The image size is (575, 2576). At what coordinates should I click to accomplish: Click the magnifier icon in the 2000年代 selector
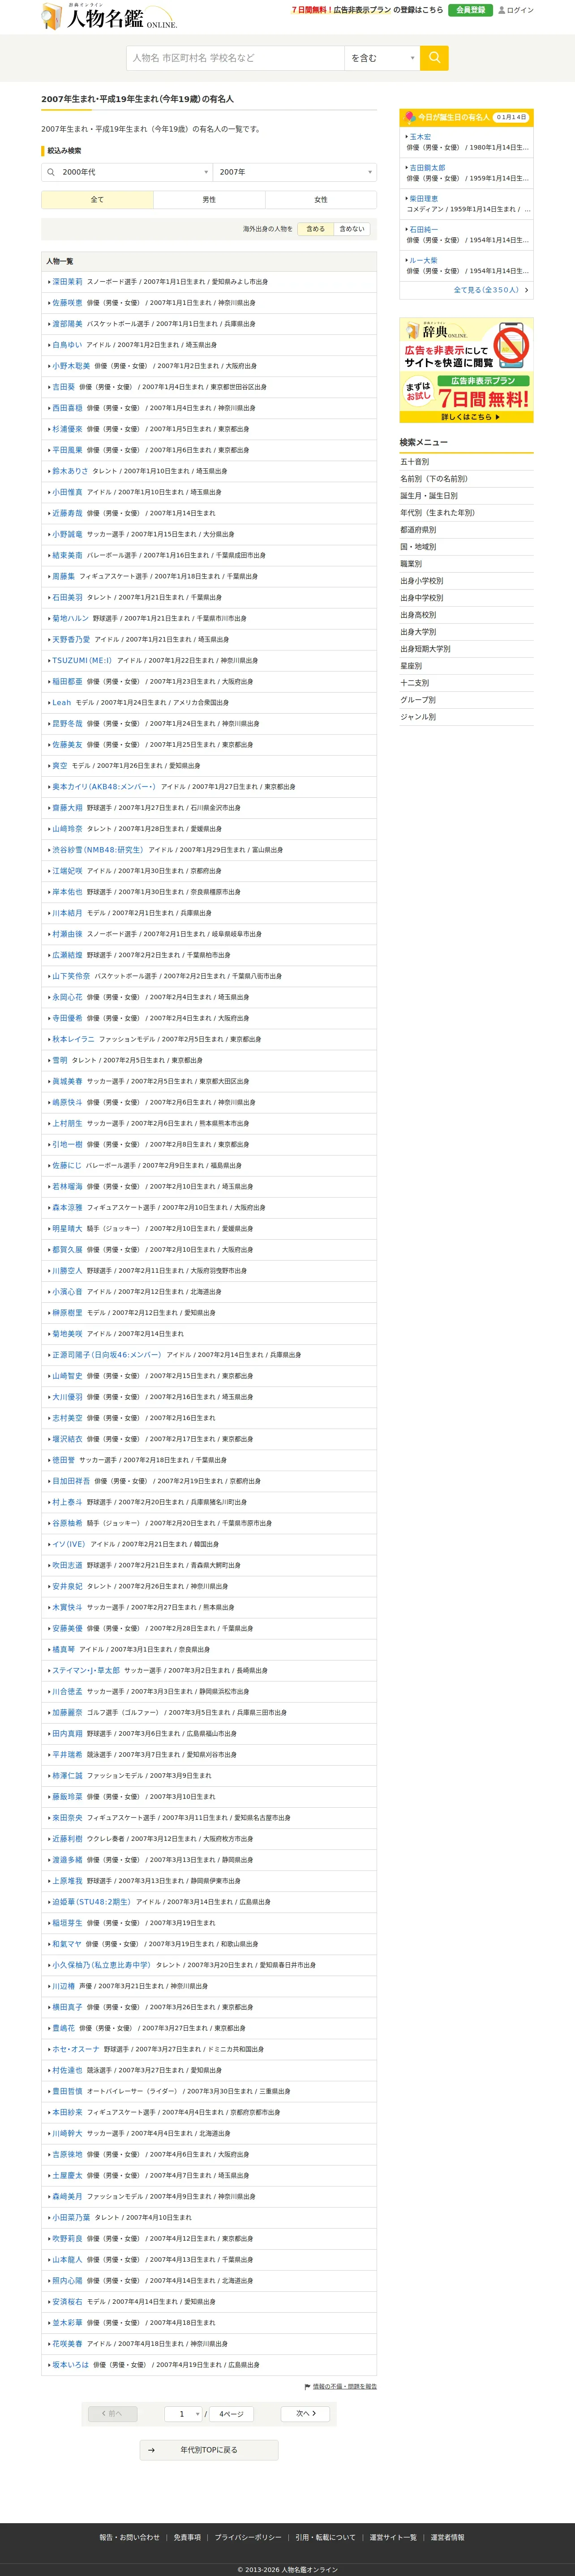[51, 172]
